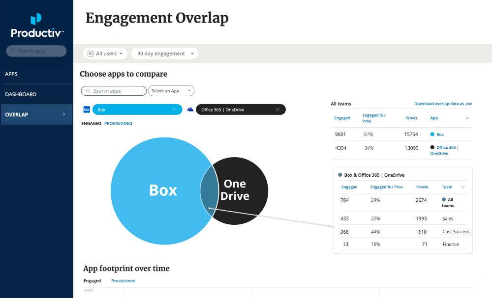
Task: Focus the Search apps field under Choose apps
Action: 114,91
